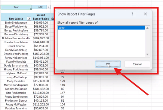
Task: Select the $111,202.00 sales cell
Action: [x=41, y=105]
